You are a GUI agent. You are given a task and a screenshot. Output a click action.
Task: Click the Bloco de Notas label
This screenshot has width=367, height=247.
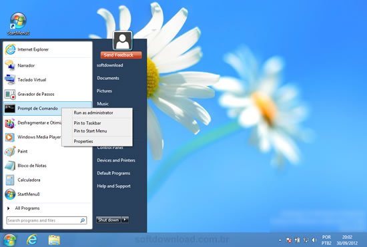[x=32, y=166]
